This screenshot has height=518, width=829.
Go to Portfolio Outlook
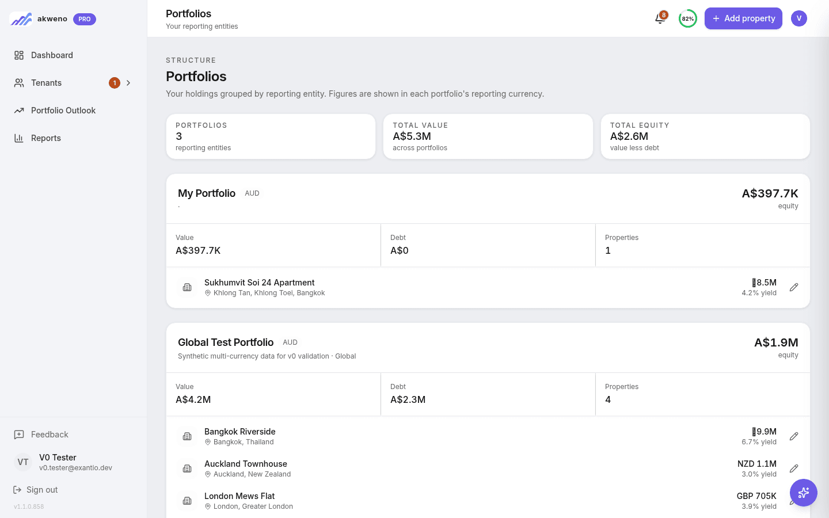click(x=74, y=111)
